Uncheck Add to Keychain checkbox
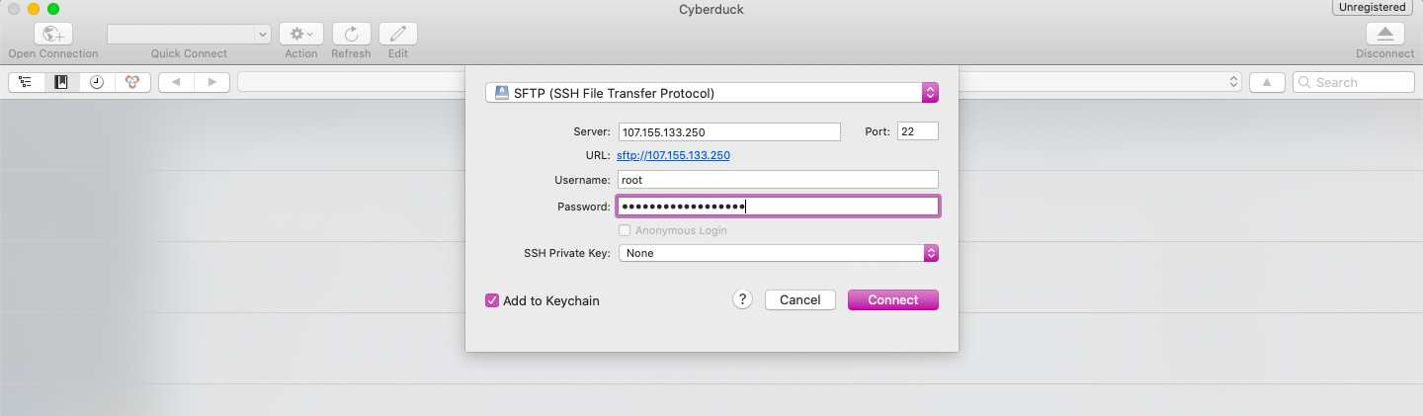 [x=492, y=300]
